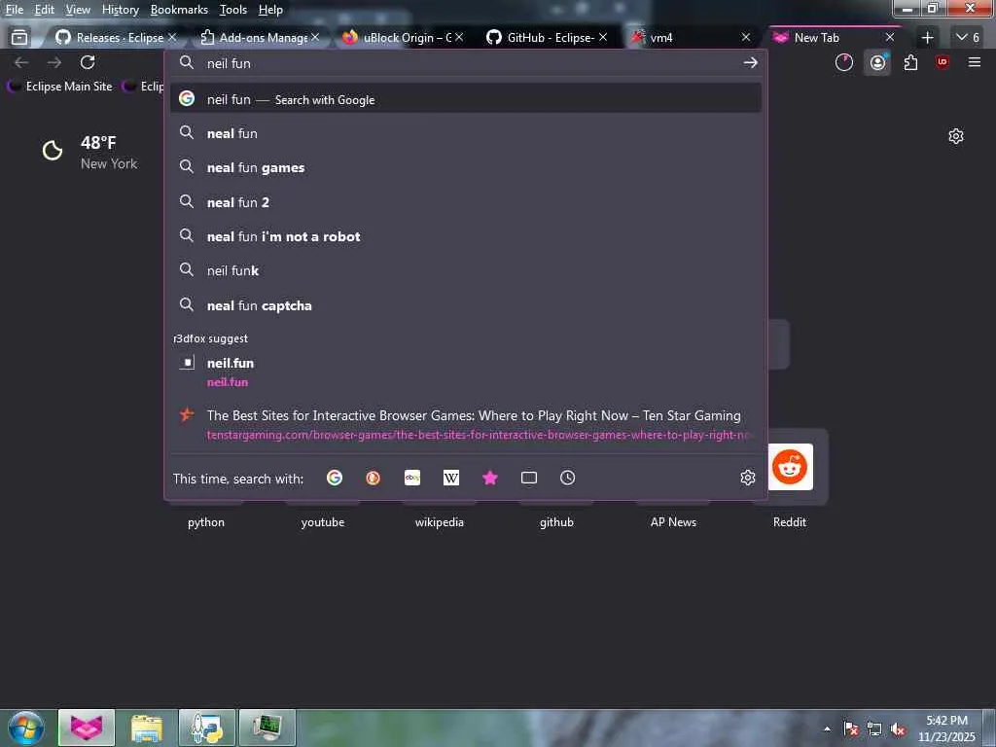996x747 pixels.
Task: Click the muted volume tray icon
Action: (898, 729)
